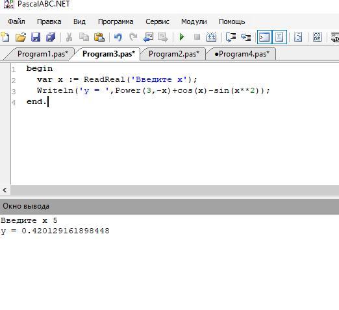Undo the last edit
This screenshot has height=310, width=339.
point(118,37)
